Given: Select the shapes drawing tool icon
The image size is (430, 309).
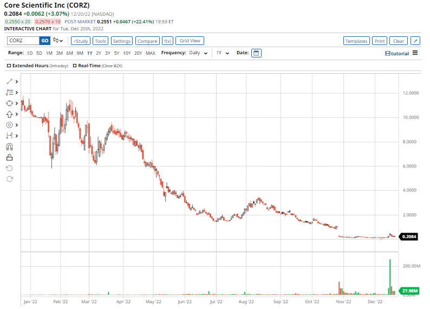Looking at the screenshot, I should pyautogui.click(x=10, y=103).
